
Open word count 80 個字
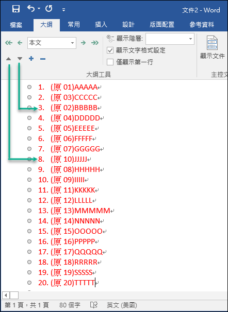70,305
